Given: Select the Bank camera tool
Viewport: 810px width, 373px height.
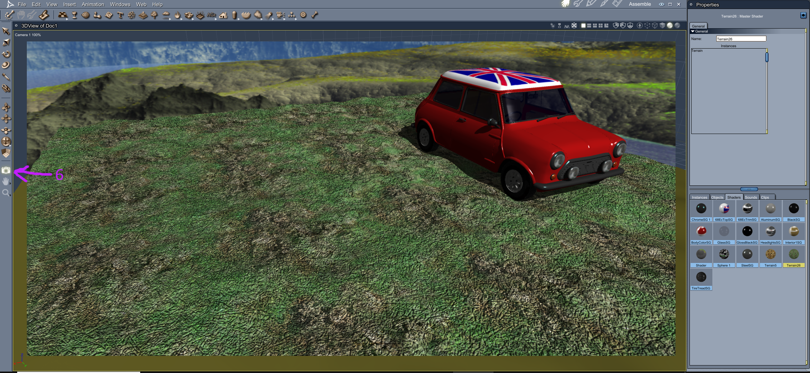Looking at the screenshot, I should pyautogui.click(x=6, y=130).
